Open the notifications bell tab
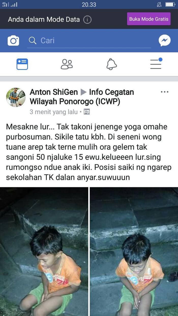 pyautogui.click(x=111, y=64)
